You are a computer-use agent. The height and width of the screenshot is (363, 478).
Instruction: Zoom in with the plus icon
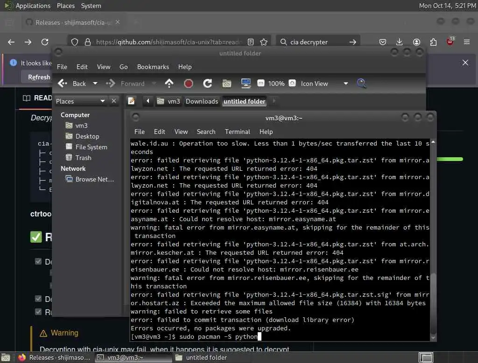tap(292, 83)
